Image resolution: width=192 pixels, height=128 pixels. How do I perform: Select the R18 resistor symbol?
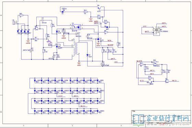click(x=150, y=78)
